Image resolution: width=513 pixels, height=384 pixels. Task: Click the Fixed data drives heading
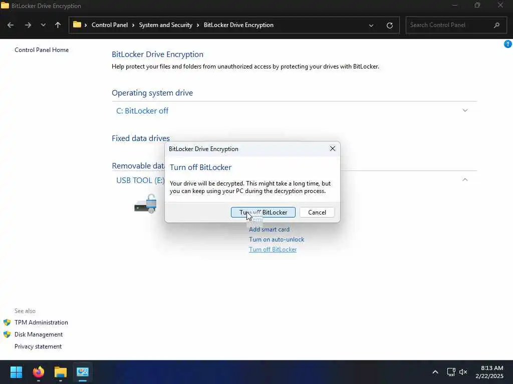[x=141, y=138]
